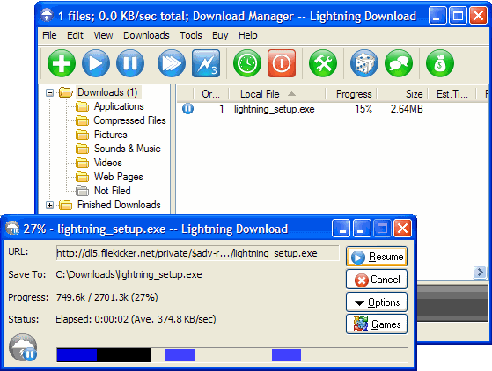
Task: Open the Tools menu
Action: click(191, 35)
